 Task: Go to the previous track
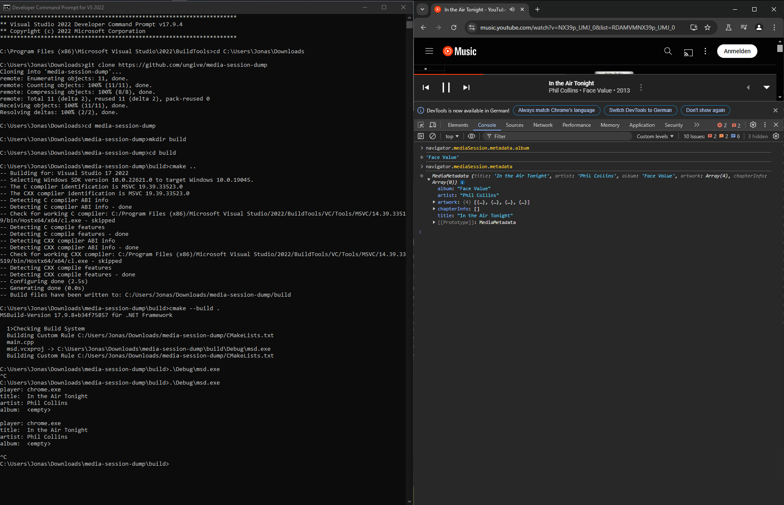(x=426, y=87)
